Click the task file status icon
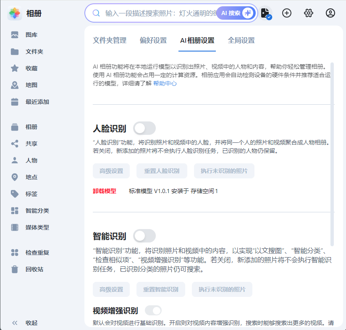This screenshot has width=346, height=330. point(265,13)
